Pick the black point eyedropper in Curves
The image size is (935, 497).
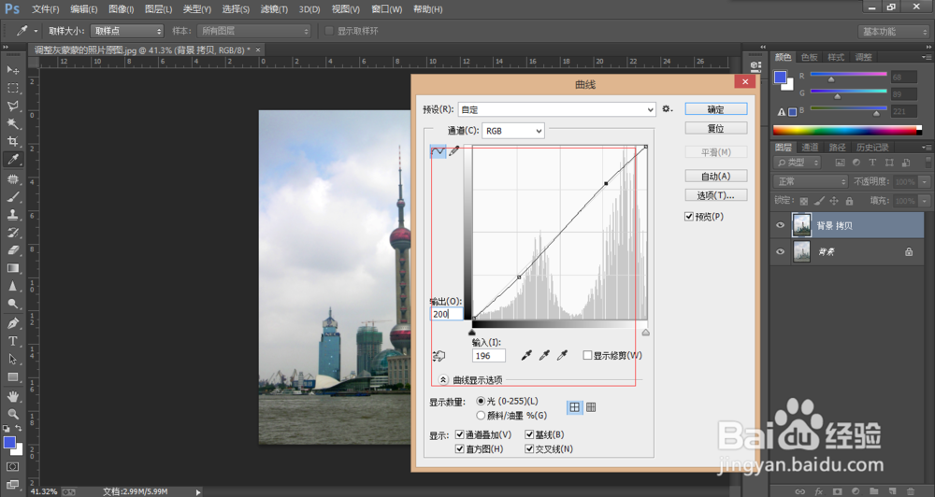pos(526,355)
